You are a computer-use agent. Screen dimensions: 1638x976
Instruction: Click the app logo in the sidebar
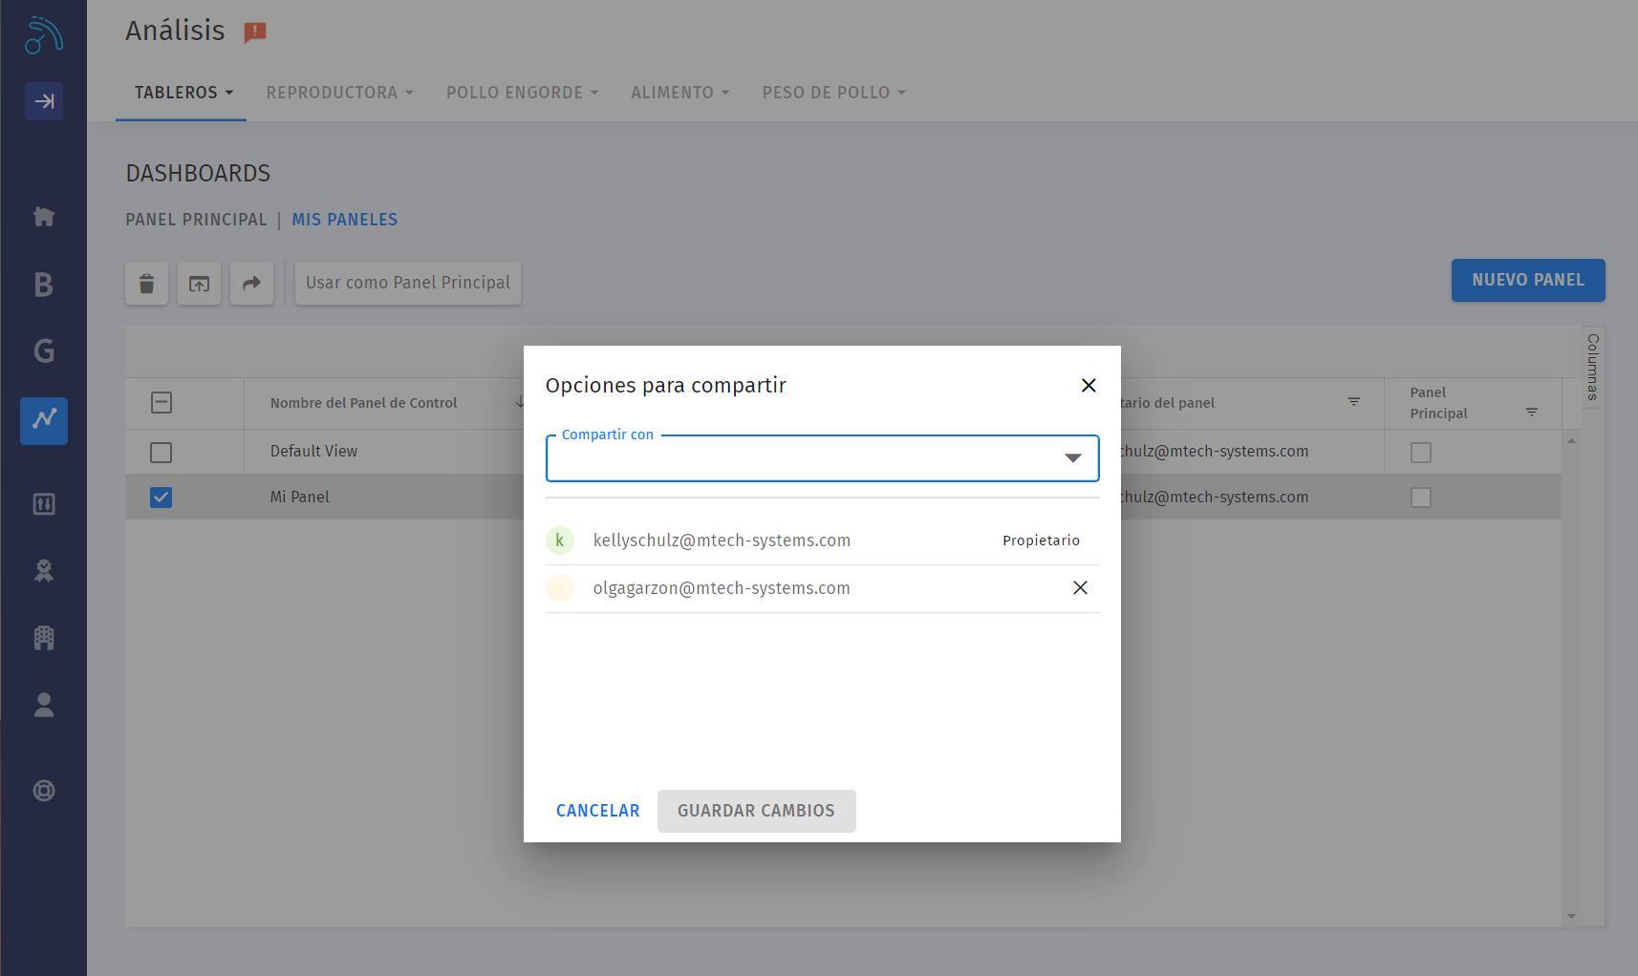[44, 36]
